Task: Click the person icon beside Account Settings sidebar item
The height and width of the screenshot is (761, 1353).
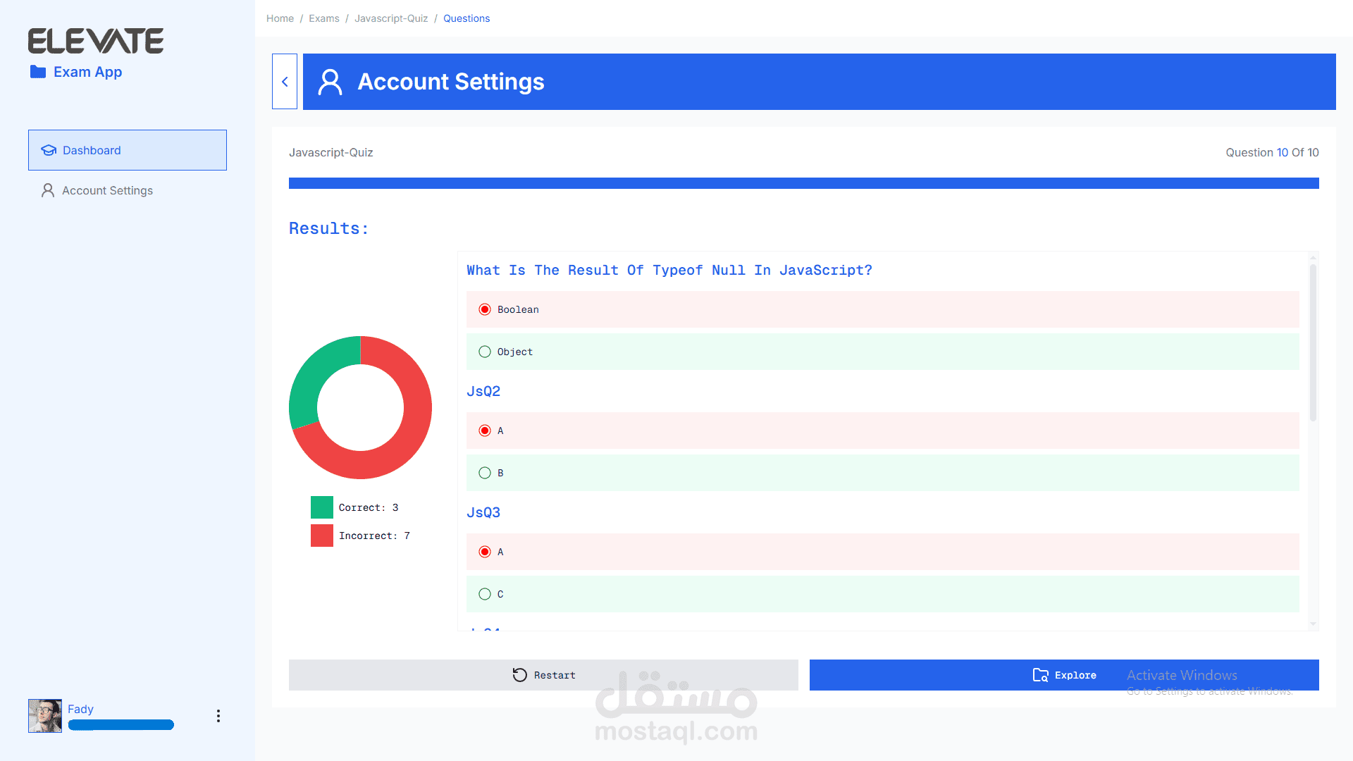Action: [x=48, y=190]
